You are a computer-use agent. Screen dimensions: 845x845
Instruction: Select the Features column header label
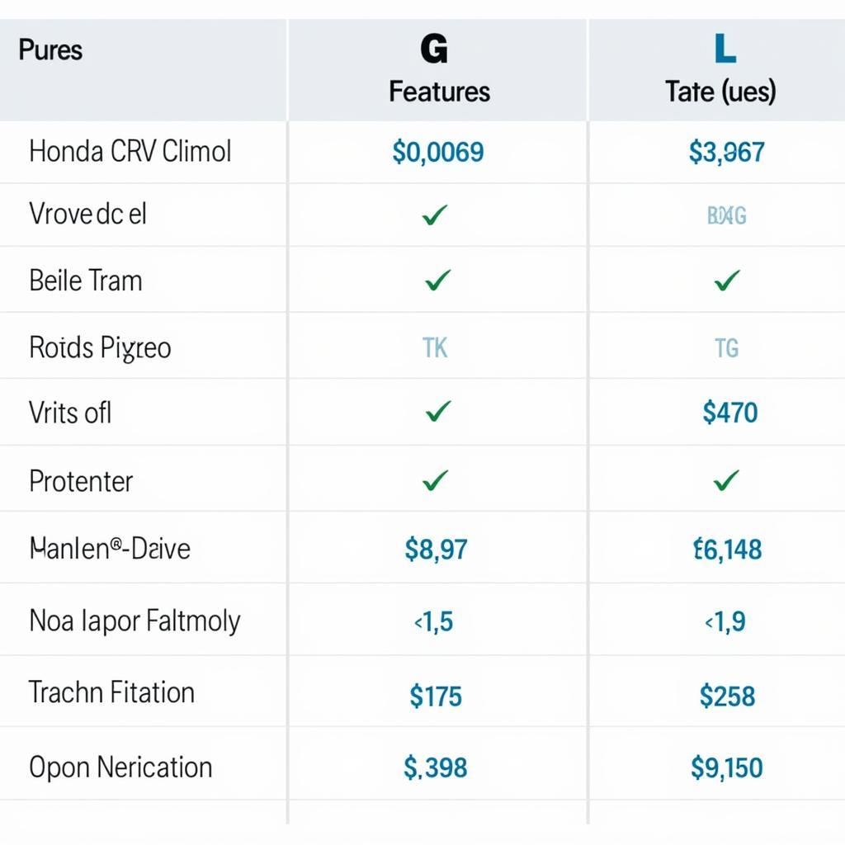click(439, 91)
